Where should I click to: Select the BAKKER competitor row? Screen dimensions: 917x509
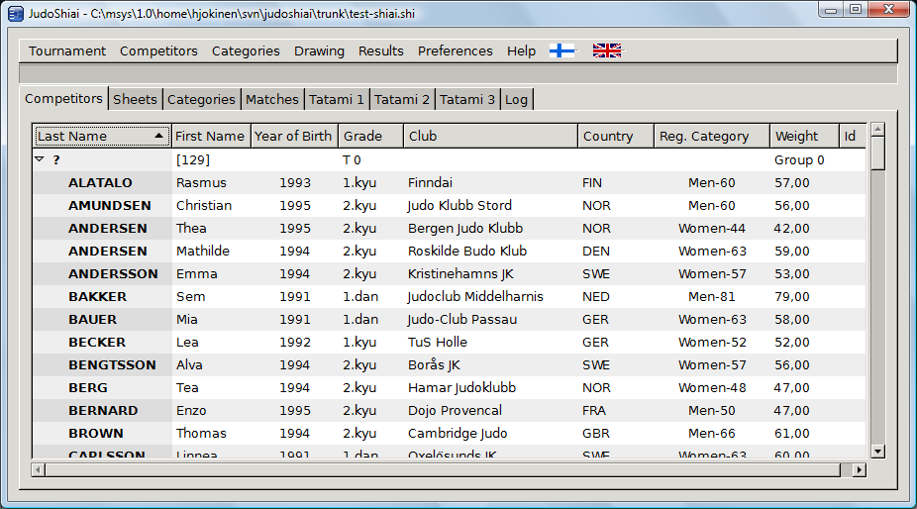pyautogui.click(x=97, y=296)
